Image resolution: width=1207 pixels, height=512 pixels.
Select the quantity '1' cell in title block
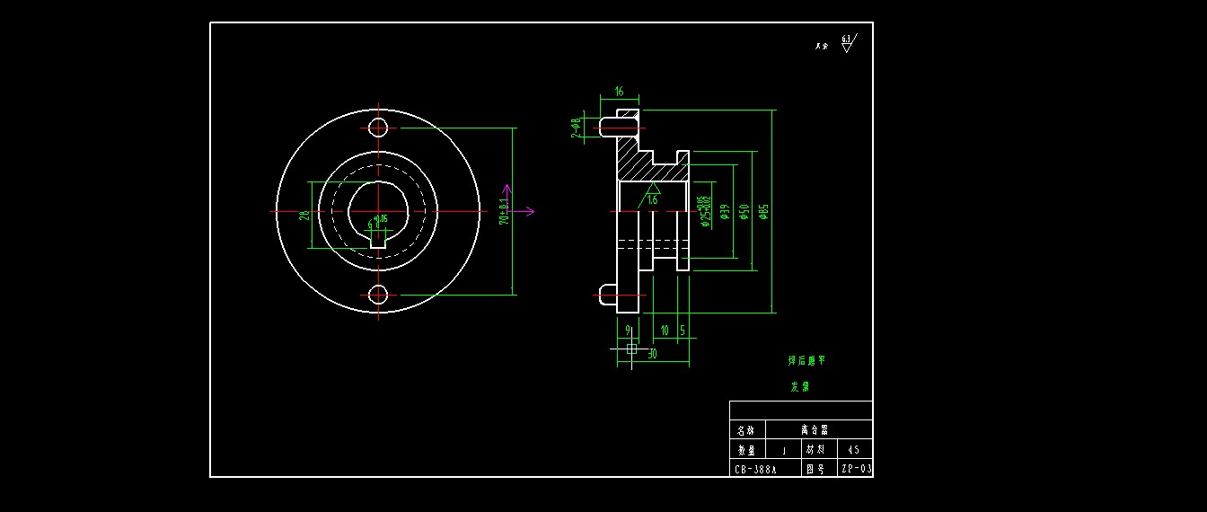click(x=783, y=449)
